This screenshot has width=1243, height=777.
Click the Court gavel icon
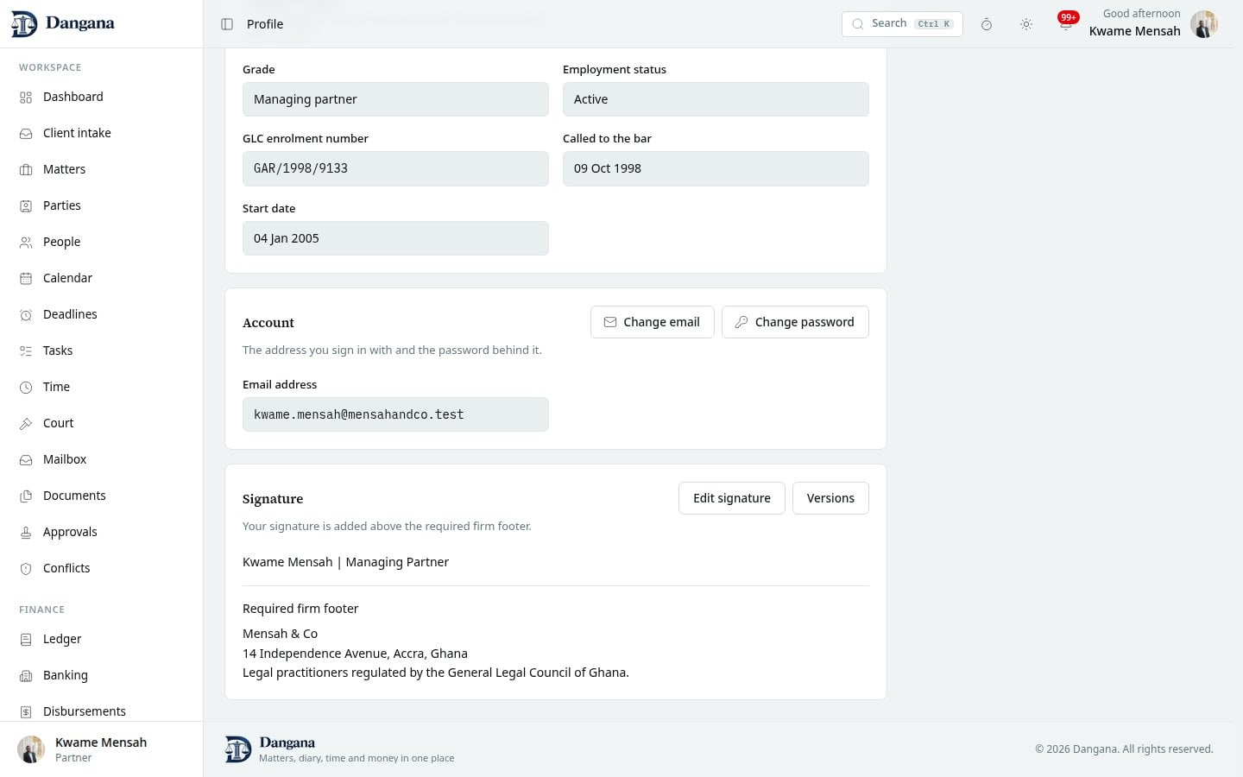[x=26, y=424]
